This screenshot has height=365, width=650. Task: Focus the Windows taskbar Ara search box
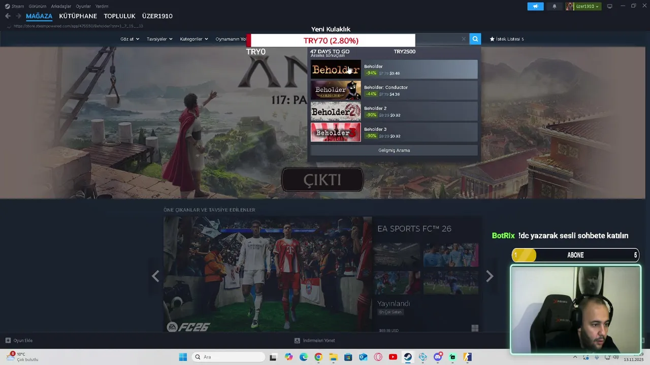(229, 357)
